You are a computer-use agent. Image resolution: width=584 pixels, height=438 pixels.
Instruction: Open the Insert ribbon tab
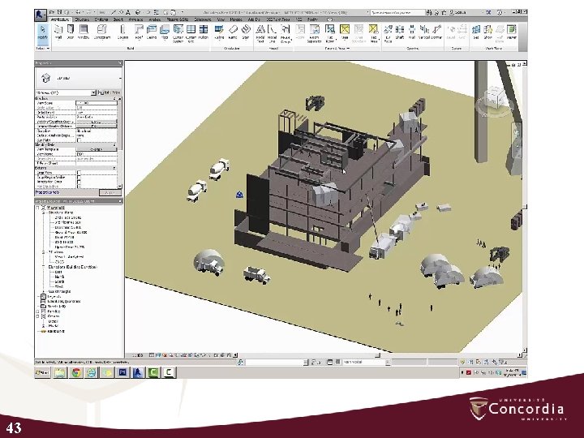pyautogui.click(x=118, y=19)
